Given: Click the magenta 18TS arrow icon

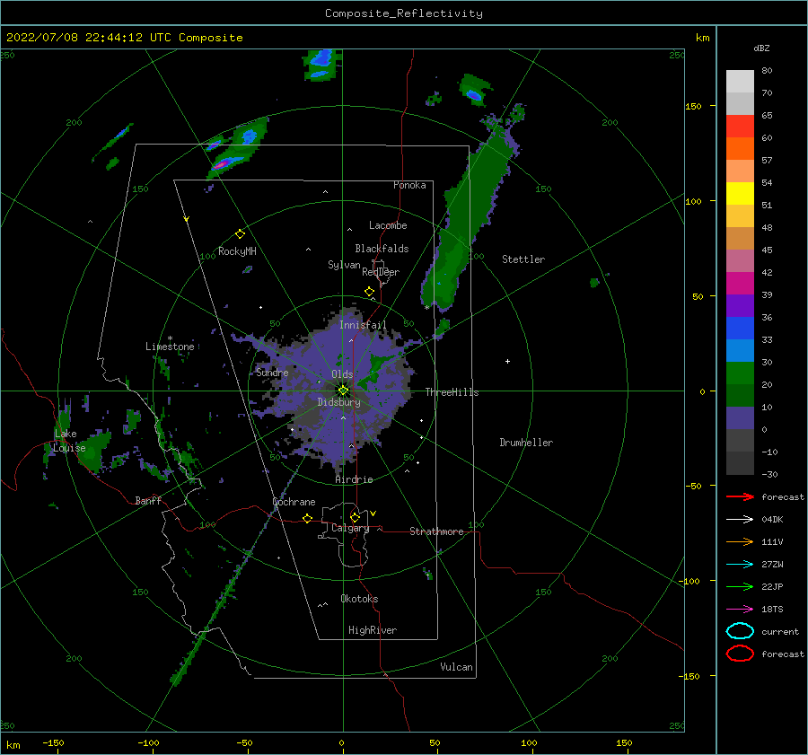Looking at the screenshot, I should 740,610.
